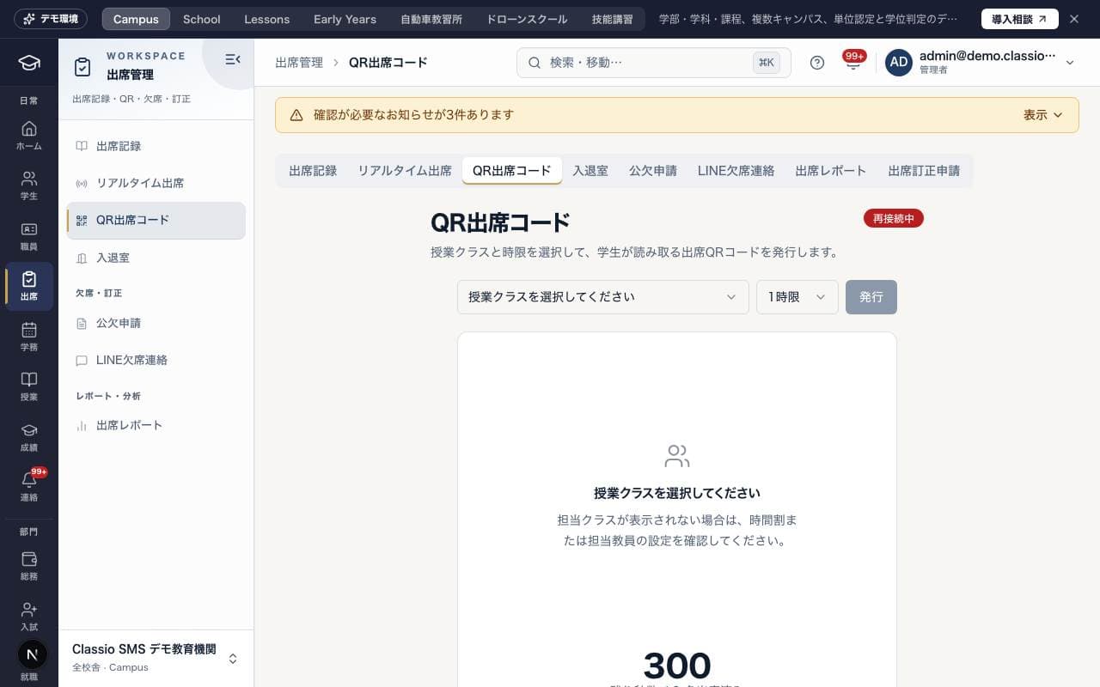
Task: Click the 発行 button
Action: click(x=871, y=297)
